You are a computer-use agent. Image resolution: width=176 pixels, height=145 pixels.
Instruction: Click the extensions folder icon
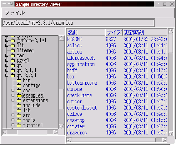coord(19,100)
